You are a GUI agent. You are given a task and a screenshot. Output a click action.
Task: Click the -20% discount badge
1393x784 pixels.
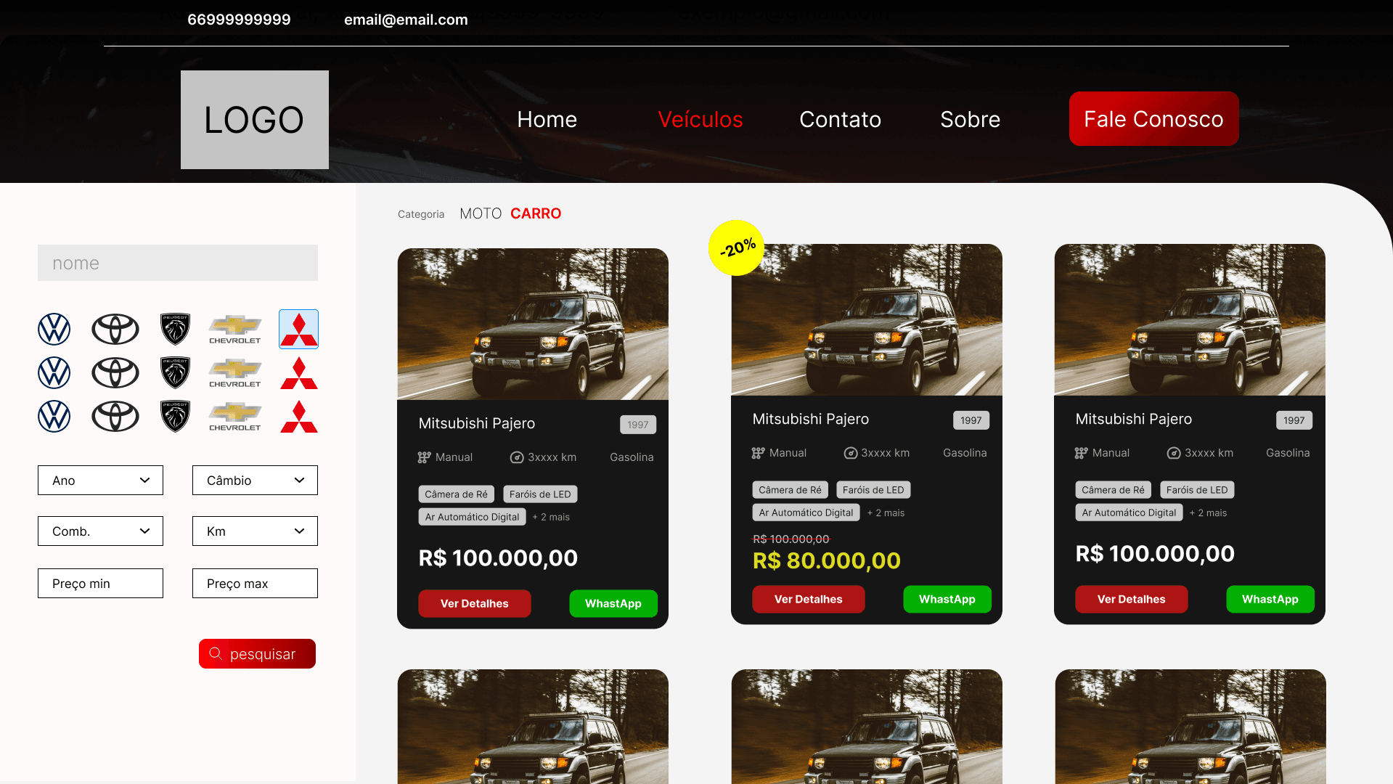coord(737,248)
